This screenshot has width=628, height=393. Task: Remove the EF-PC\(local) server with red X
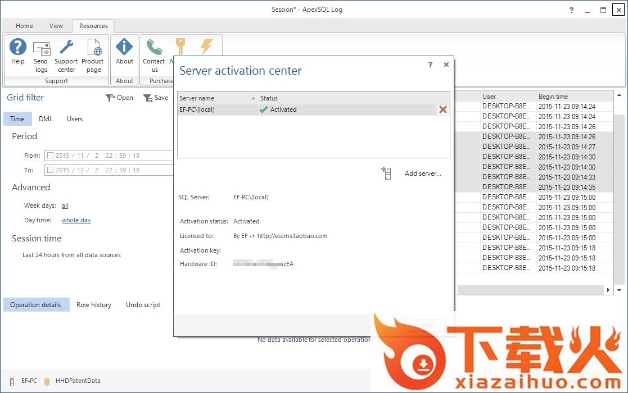(442, 109)
